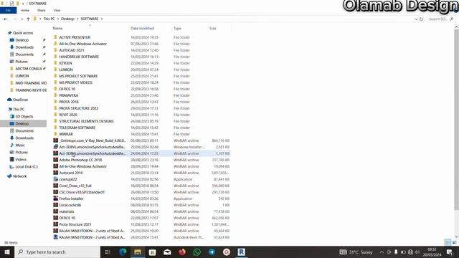The image size is (459, 258).
Task: Switch to details view layout button
Action: point(448,242)
